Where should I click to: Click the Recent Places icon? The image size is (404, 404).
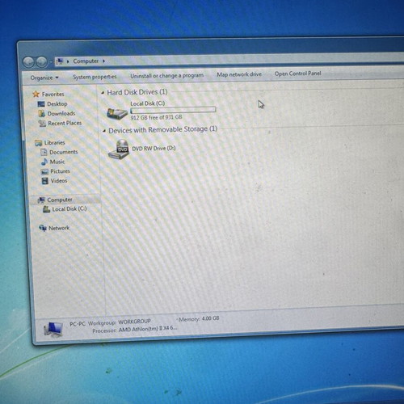pos(42,124)
